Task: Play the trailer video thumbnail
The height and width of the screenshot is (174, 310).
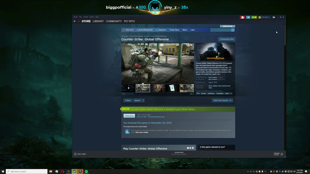Action: (x=128, y=88)
